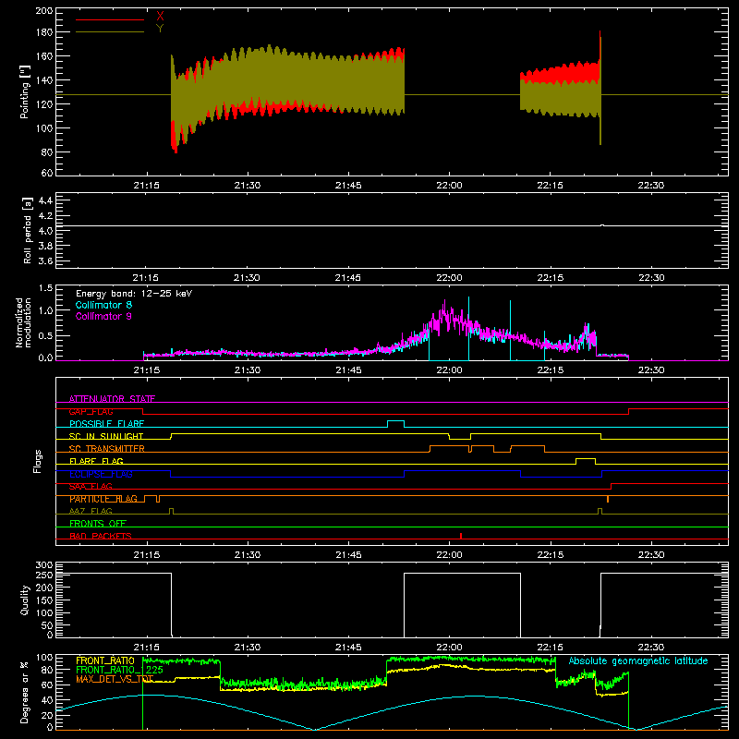This screenshot has width=739, height=739.
Task: Click the 140 tick on Pointing axis
Action: click(44, 80)
